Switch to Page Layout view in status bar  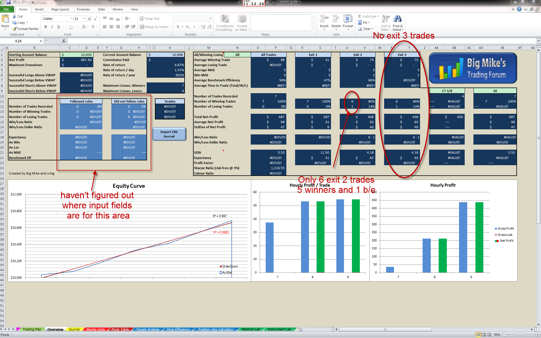click(x=484, y=335)
